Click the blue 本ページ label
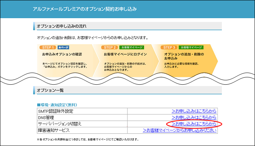 [x=63, y=47]
